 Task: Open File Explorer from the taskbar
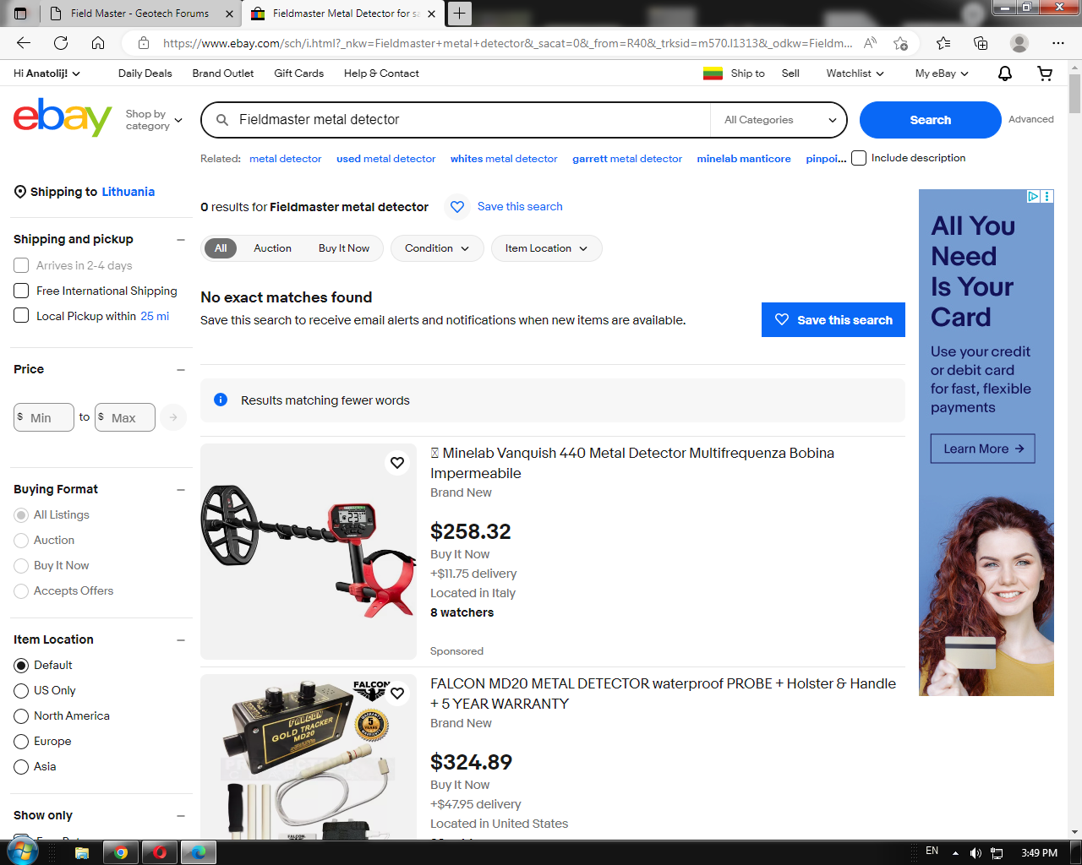[82, 852]
